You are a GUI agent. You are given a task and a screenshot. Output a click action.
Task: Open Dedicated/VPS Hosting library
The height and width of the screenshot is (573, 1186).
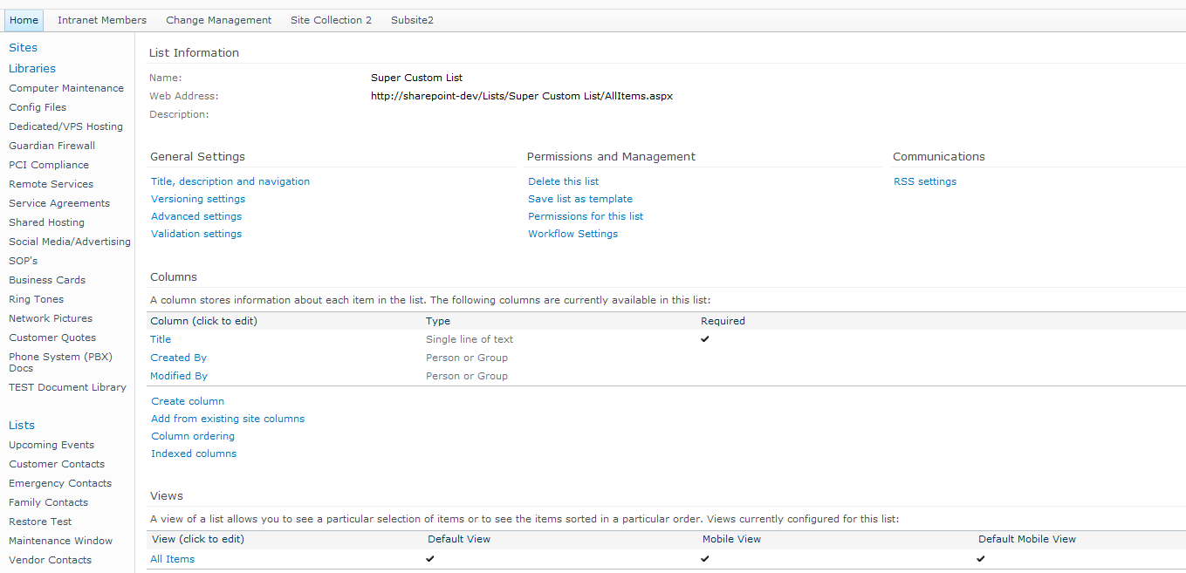coord(65,126)
